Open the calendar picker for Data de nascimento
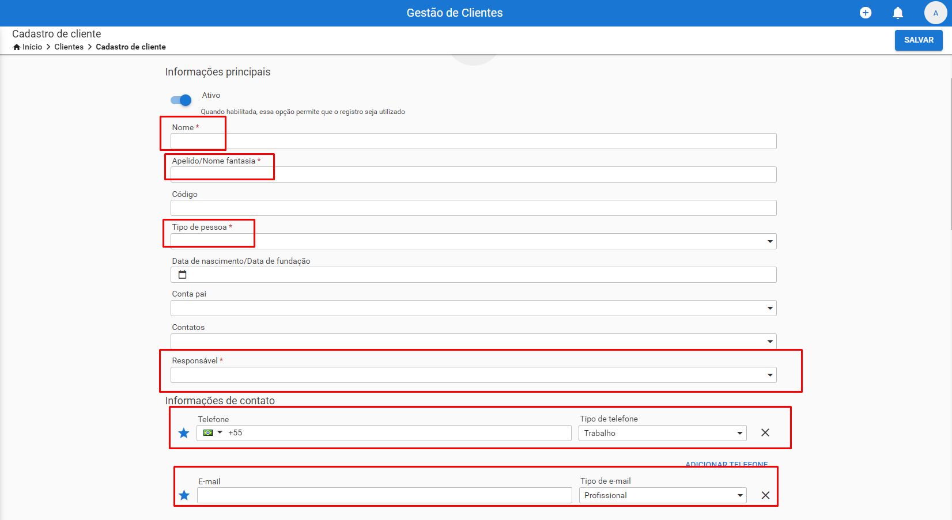Screen dimensions: 952x520 pyautogui.click(x=182, y=274)
